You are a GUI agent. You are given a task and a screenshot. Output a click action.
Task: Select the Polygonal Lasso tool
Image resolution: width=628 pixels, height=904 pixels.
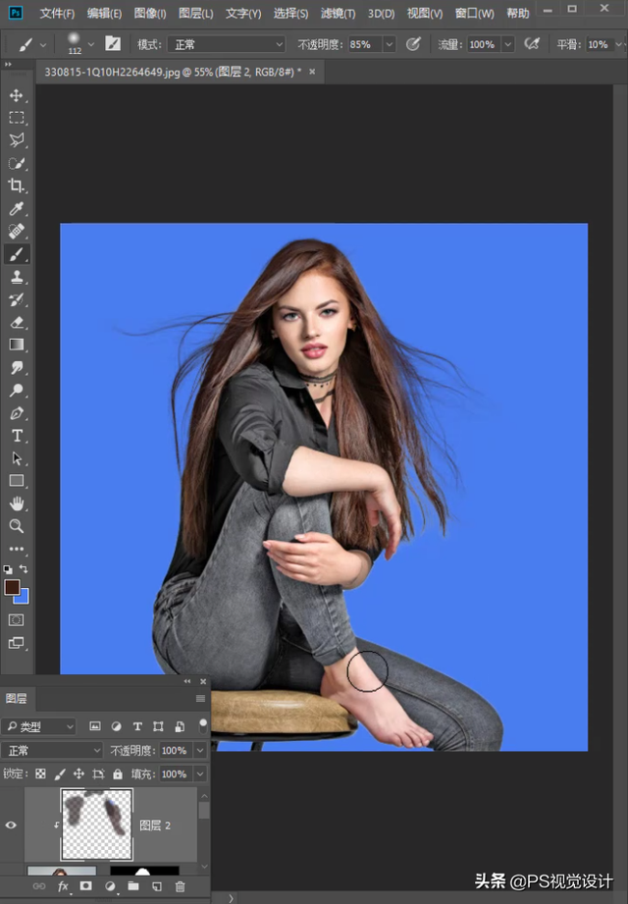[16, 140]
